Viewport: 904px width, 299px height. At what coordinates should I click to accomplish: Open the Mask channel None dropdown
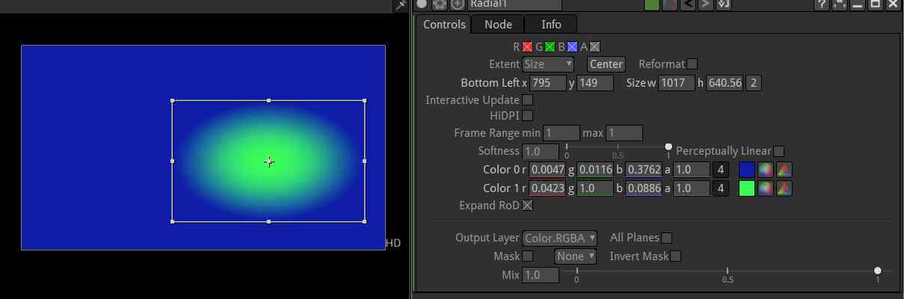(575, 256)
